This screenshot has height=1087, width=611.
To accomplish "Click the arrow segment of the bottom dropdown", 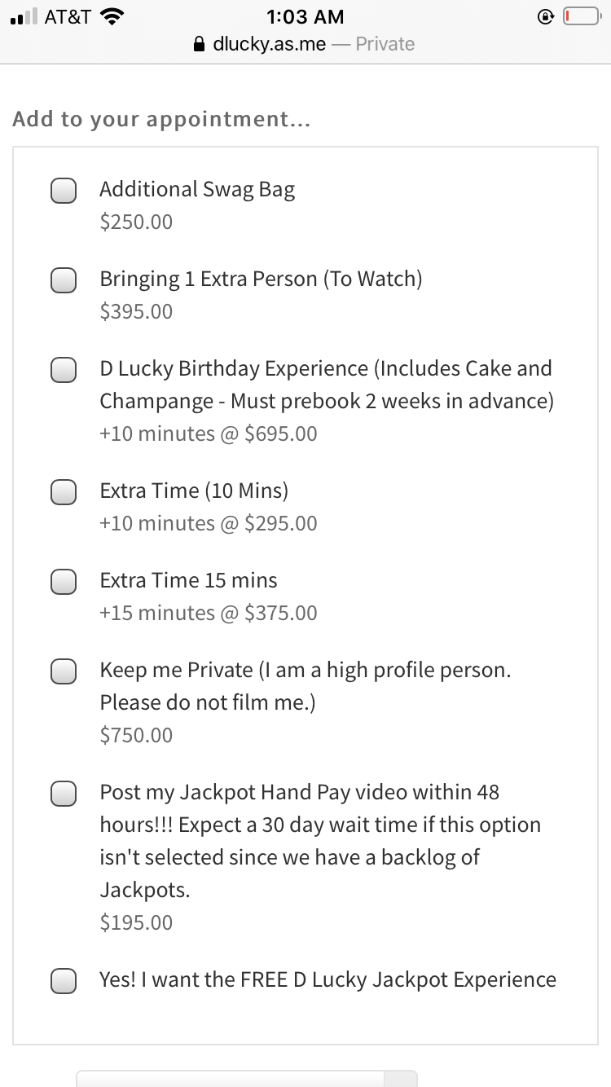I will [400, 1079].
